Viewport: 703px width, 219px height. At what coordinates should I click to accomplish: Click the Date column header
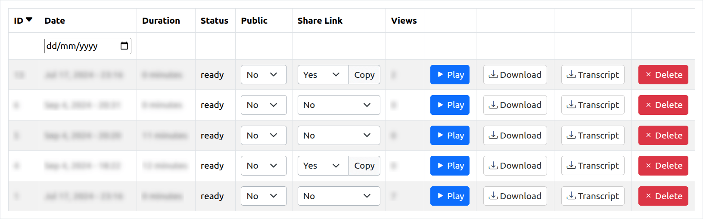[55, 21]
